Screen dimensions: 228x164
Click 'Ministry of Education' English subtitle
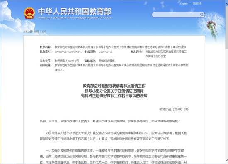click(75, 17)
